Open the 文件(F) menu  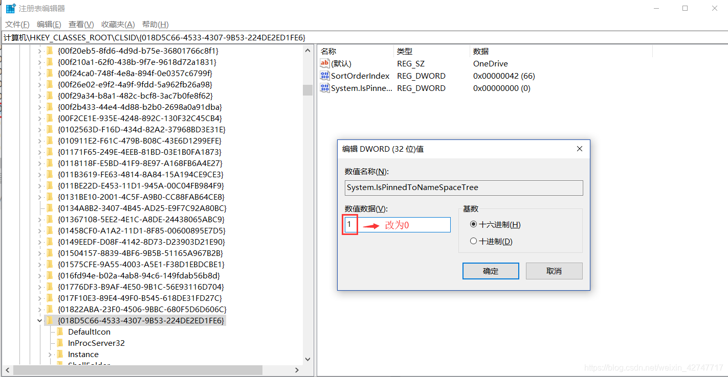point(17,25)
